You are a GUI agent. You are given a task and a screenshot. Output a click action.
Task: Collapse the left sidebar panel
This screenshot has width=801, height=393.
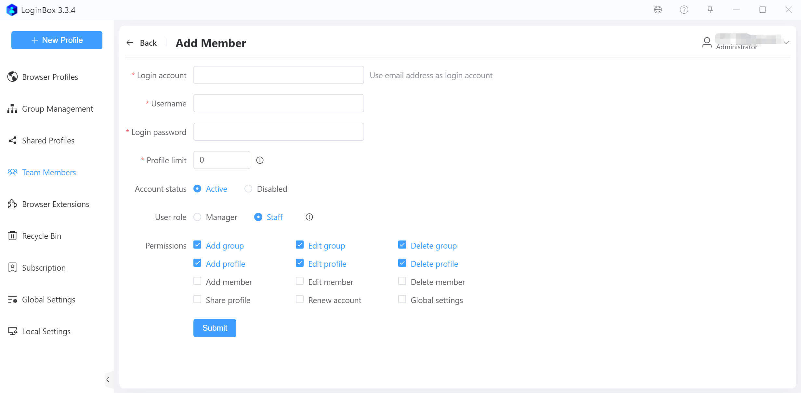pos(108,379)
